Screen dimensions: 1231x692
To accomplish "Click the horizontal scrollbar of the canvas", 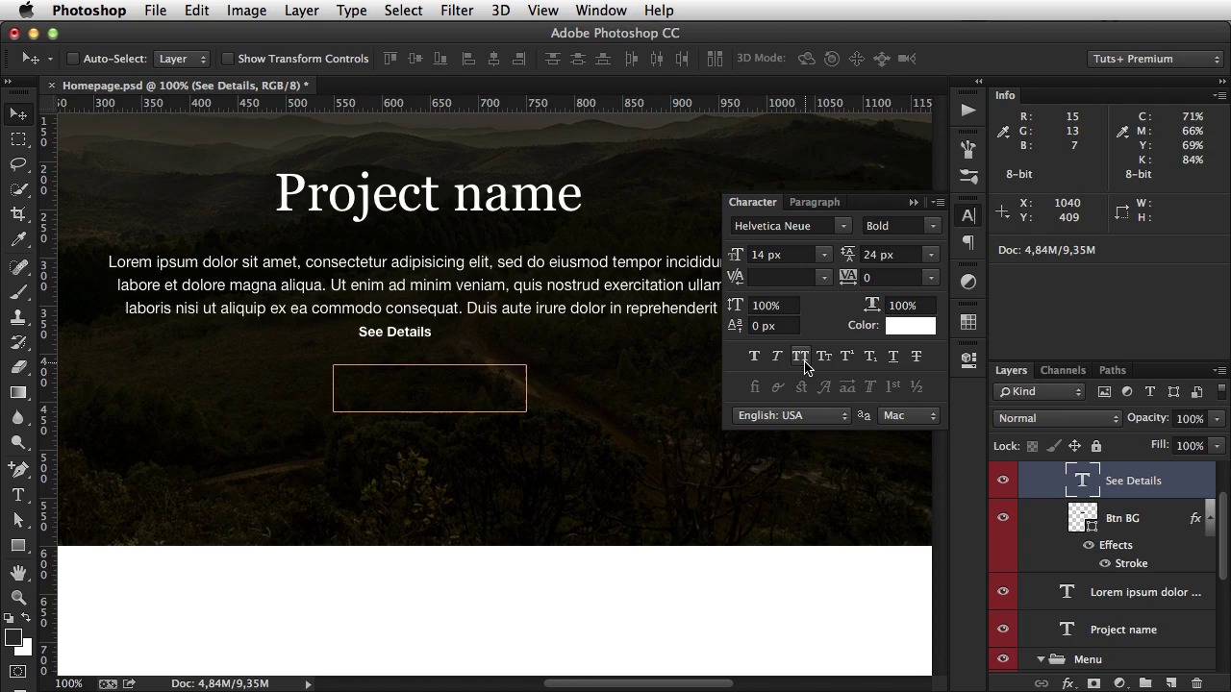I will pyautogui.click(x=639, y=683).
